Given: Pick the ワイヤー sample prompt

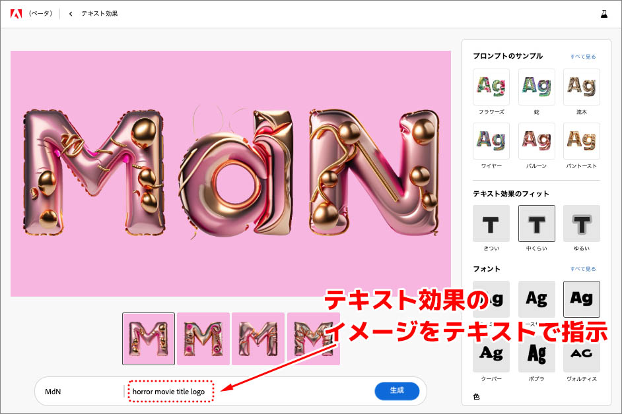Looking at the screenshot, I should click(x=491, y=140).
